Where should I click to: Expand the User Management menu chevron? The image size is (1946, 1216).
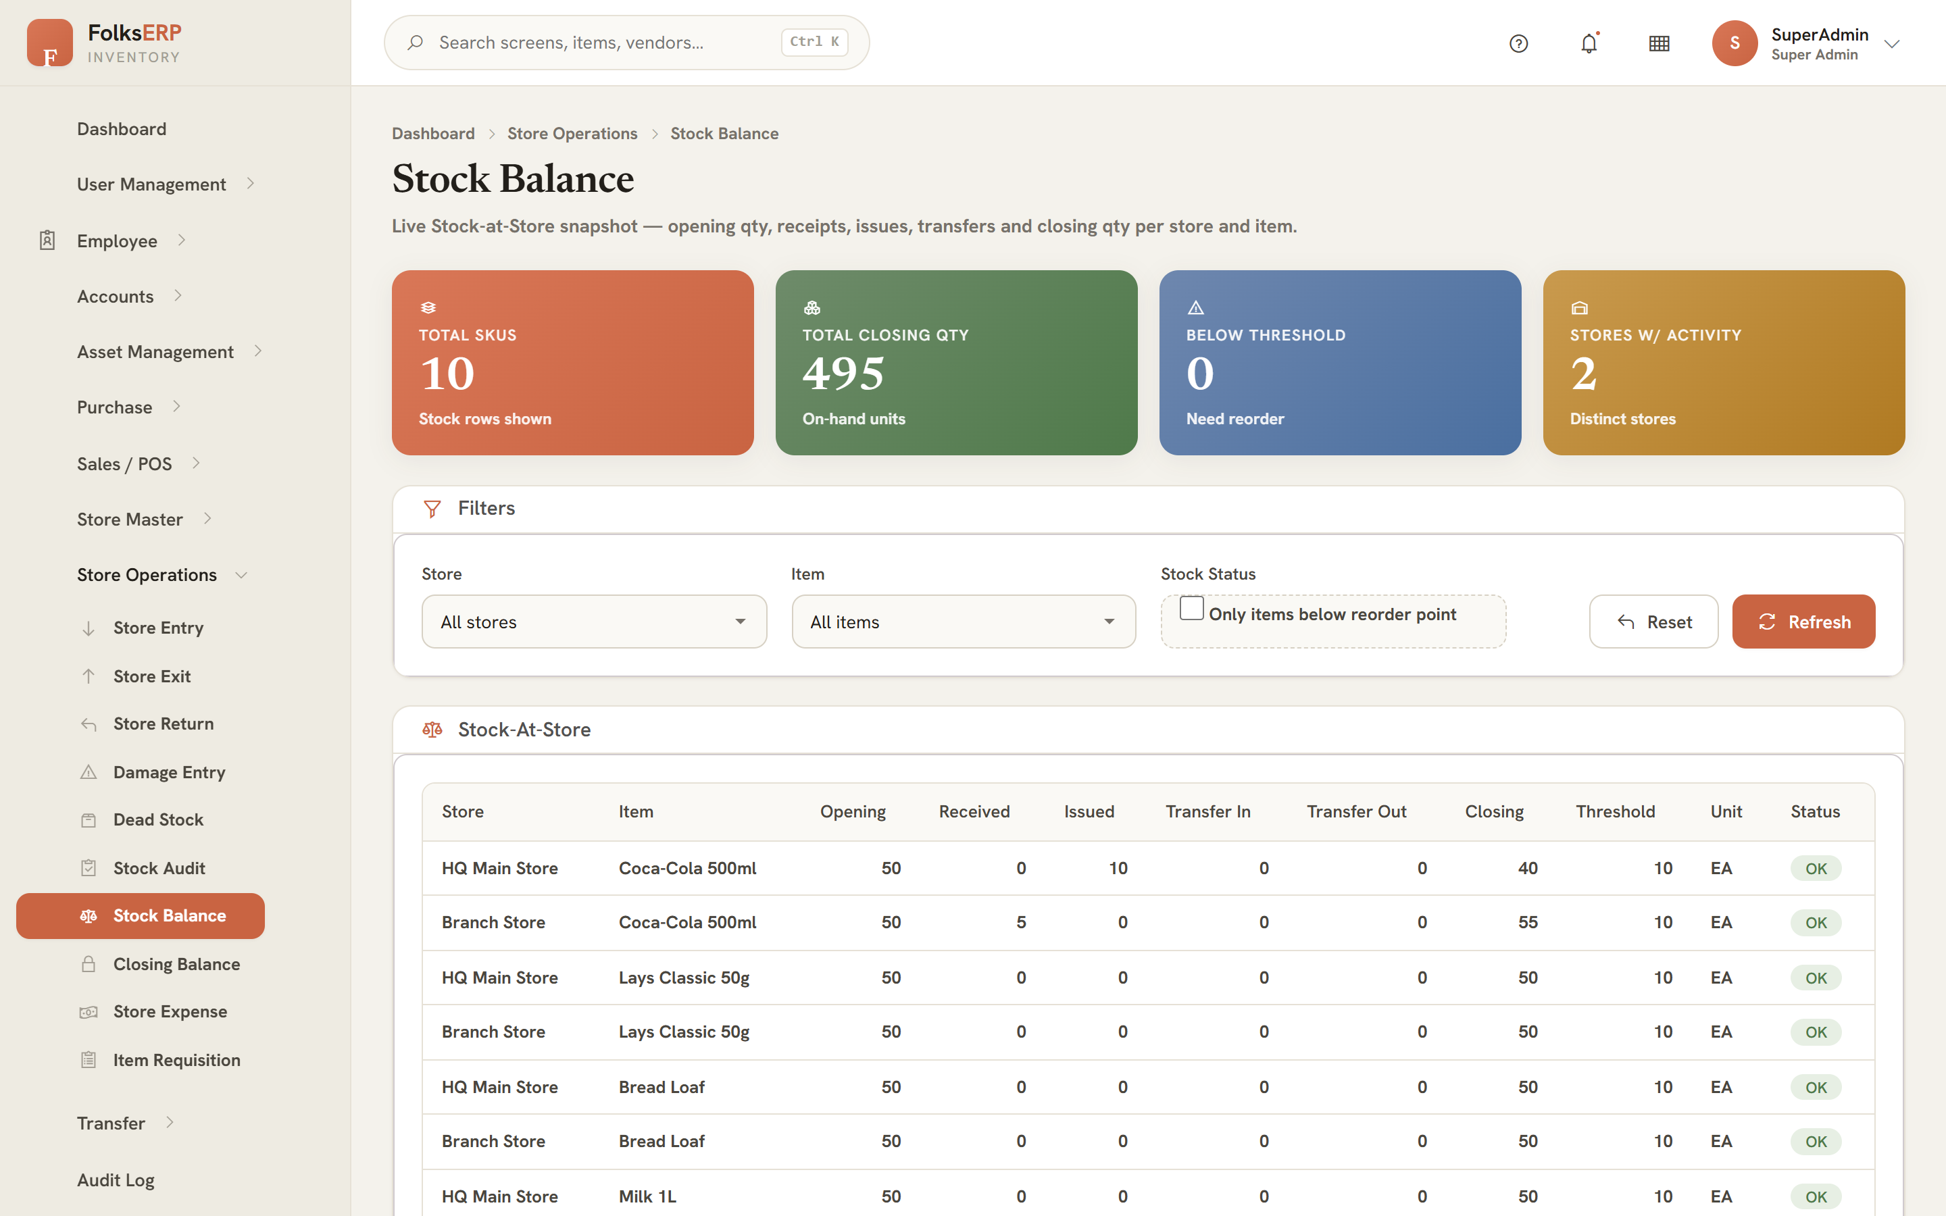point(251,183)
